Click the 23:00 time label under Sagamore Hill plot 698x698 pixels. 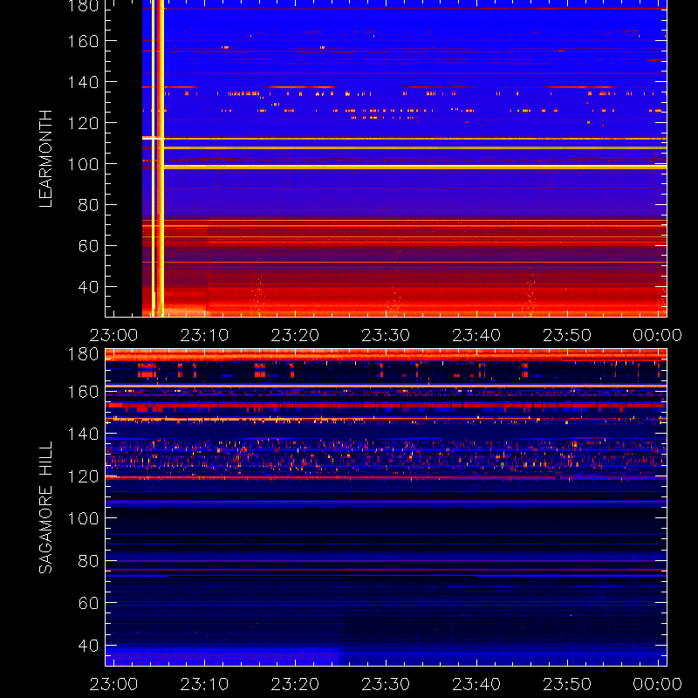click(114, 684)
